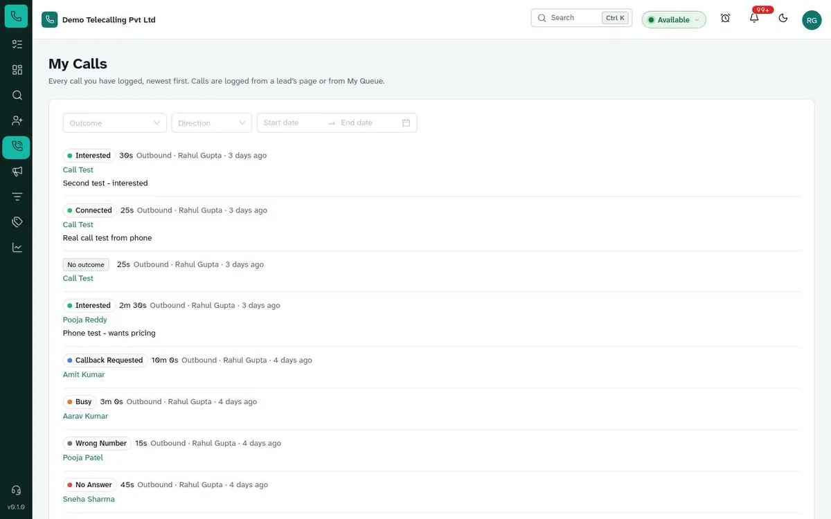This screenshot has width=831, height=519.
Task: Open the megaphone campaigns sidebar icon
Action: (17, 171)
